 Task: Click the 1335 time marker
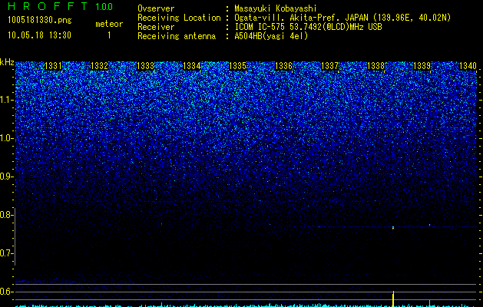point(238,66)
